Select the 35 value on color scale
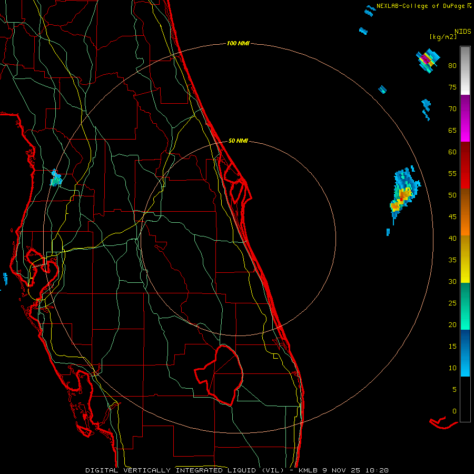Image resolution: width=474 pixels, height=474 pixels. click(452, 260)
